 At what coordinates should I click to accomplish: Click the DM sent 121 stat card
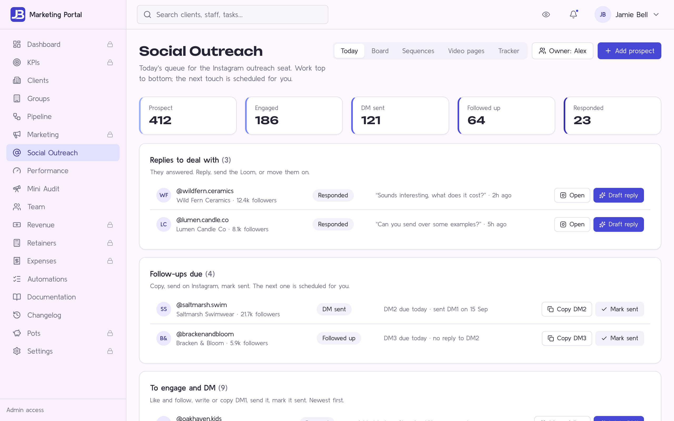400,116
